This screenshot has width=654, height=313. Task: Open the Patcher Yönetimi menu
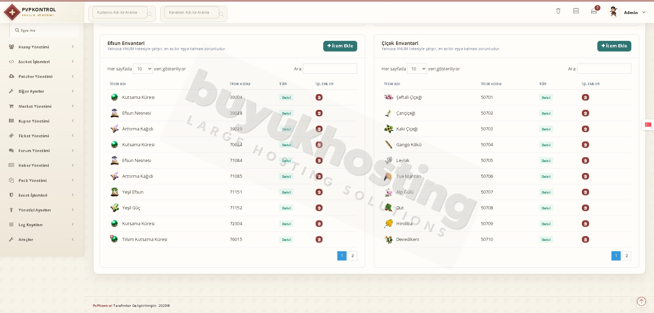pyautogui.click(x=42, y=77)
